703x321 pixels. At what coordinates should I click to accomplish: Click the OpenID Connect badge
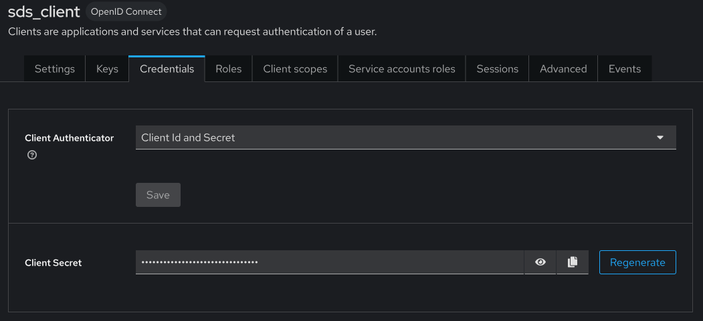126,12
